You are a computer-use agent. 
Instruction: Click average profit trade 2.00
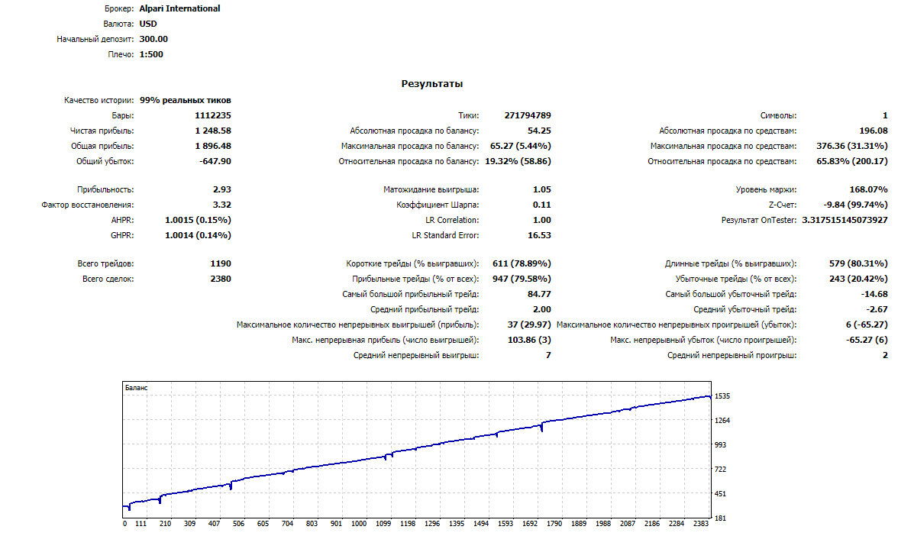pos(541,309)
